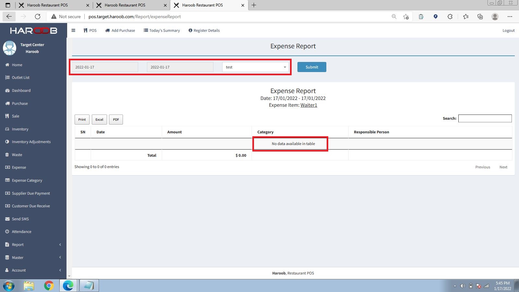
Task: Sort table by Category column header
Action: pos(300,132)
